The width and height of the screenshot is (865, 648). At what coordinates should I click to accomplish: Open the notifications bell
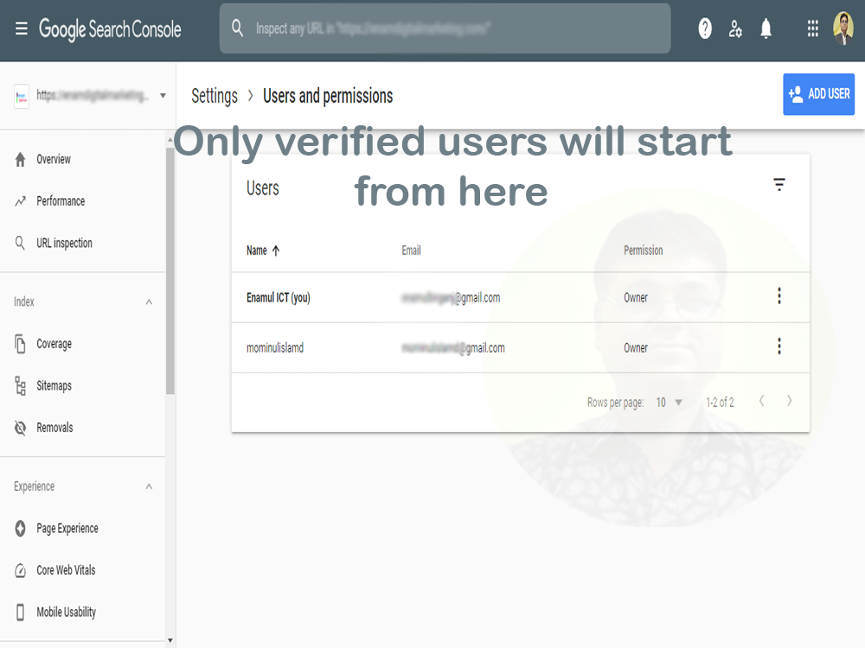tap(766, 29)
